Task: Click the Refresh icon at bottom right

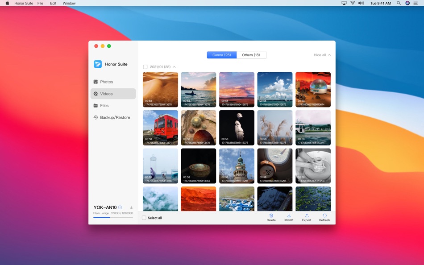Action: pos(324,216)
